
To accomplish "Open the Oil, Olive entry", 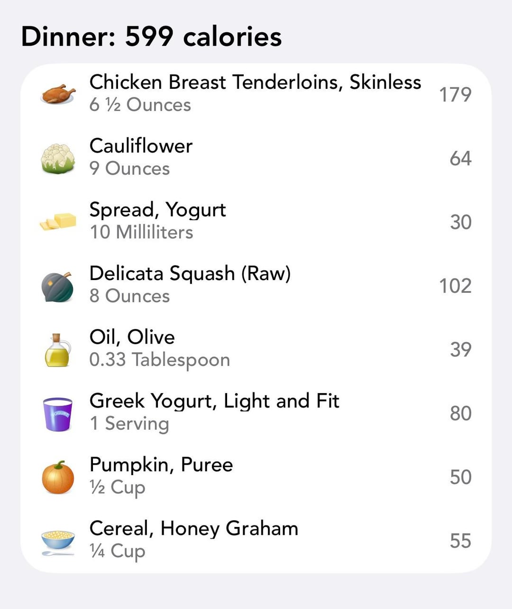I will coord(132,337).
